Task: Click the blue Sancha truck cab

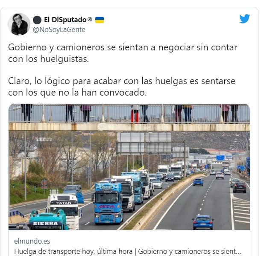Action: 108,203
